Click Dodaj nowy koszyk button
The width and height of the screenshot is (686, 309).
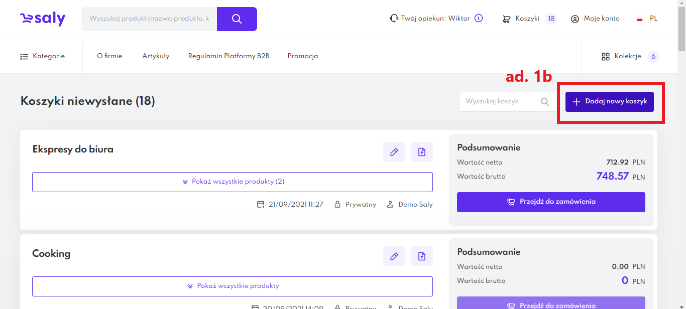click(x=610, y=102)
